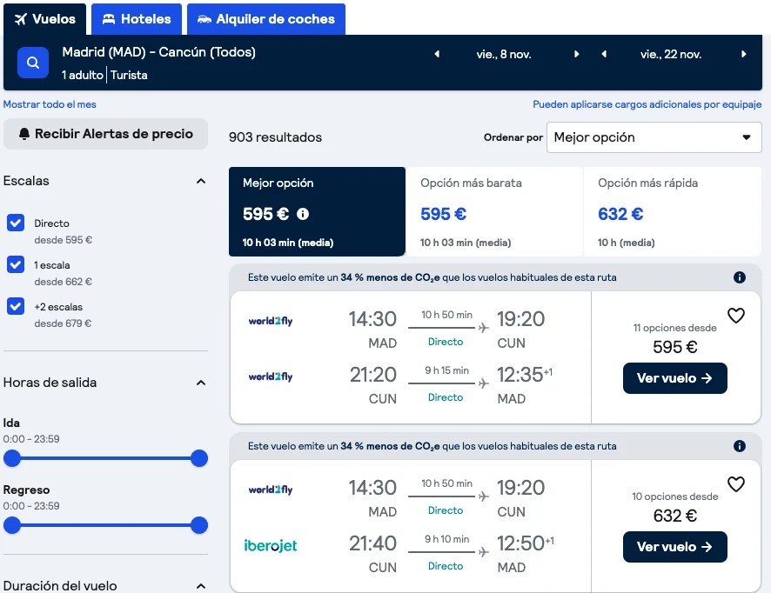
Task: Open CO₂ info icon on first flight
Action: [x=739, y=277]
